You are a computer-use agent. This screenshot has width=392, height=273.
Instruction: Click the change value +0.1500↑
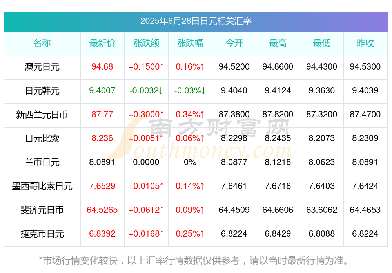[x=146, y=67]
